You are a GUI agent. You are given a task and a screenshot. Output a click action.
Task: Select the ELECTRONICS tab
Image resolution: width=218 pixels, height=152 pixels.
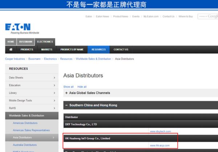click(45, 42)
